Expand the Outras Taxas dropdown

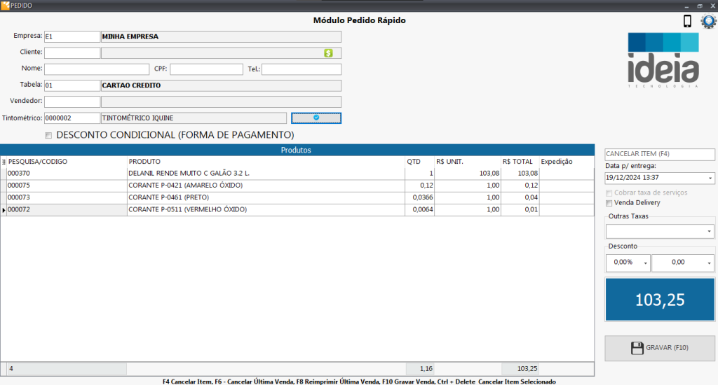point(710,232)
